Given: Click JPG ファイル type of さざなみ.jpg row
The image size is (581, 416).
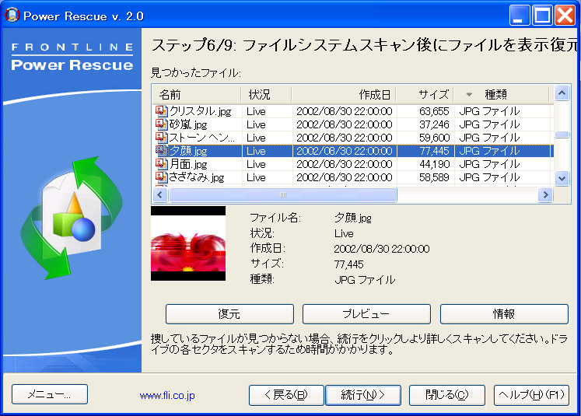Looking at the screenshot, I should tap(489, 177).
